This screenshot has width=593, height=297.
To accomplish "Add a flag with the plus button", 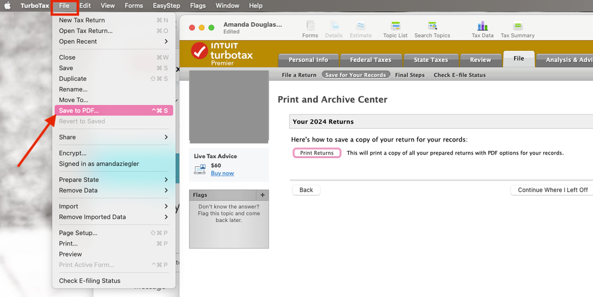I will click(263, 195).
